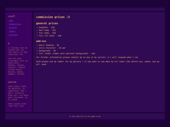The width and height of the screenshot is (170, 127).
Task: Select the 'basic shading - $5' item
Action: (x=49, y=45)
